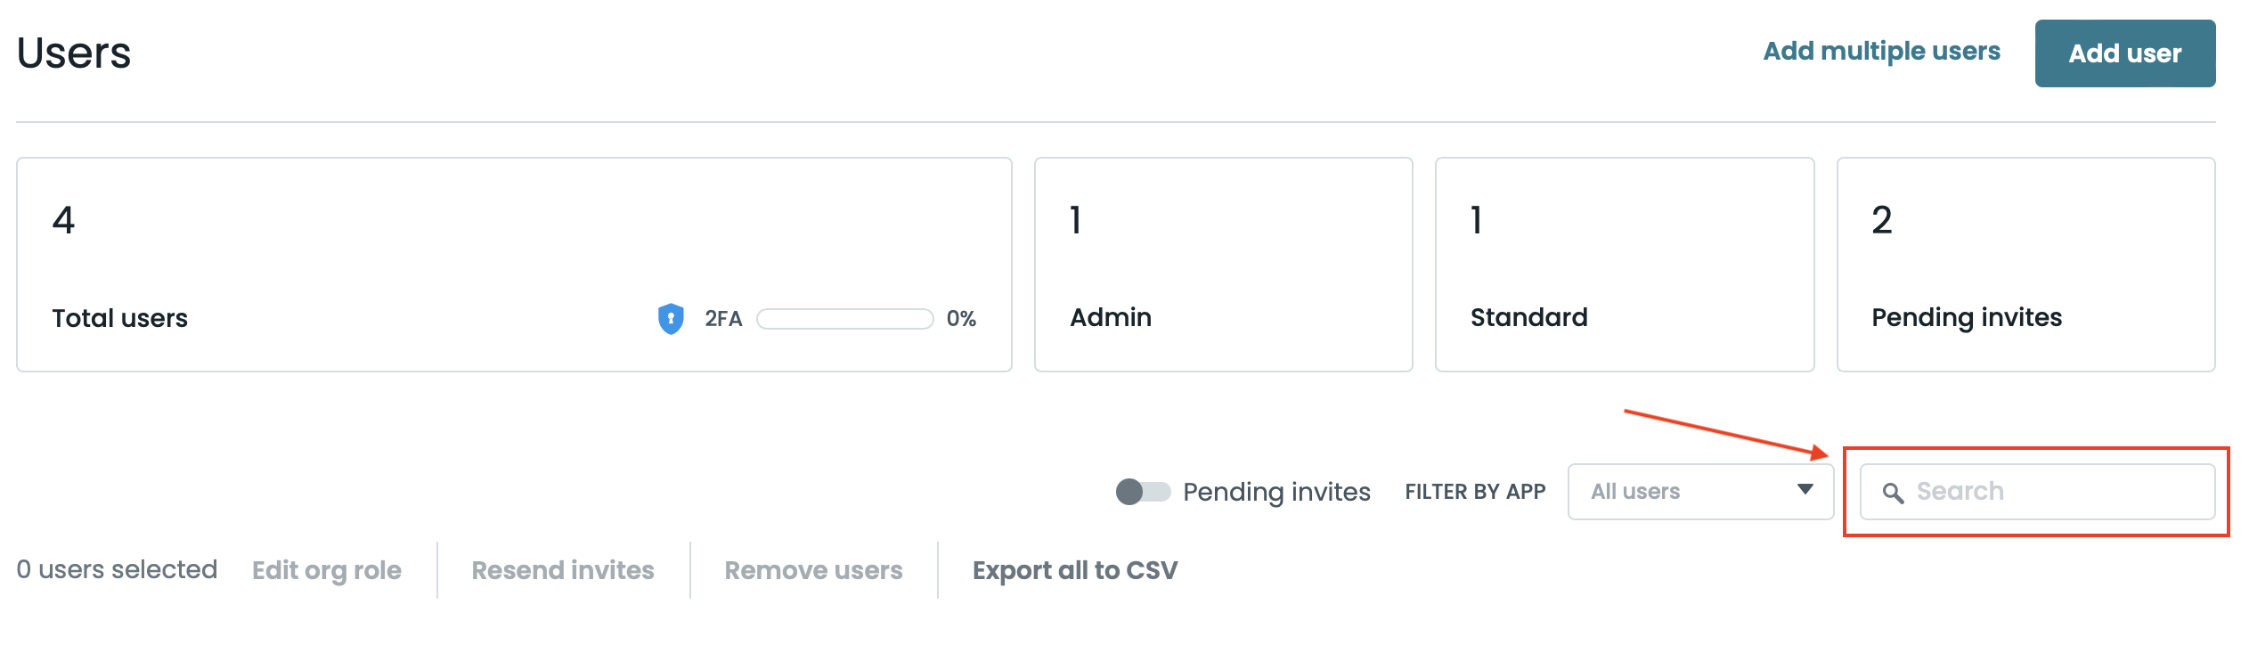Viewport: 2241px width, 645px height.
Task: Click the Add user button
Action: click(x=2124, y=53)
